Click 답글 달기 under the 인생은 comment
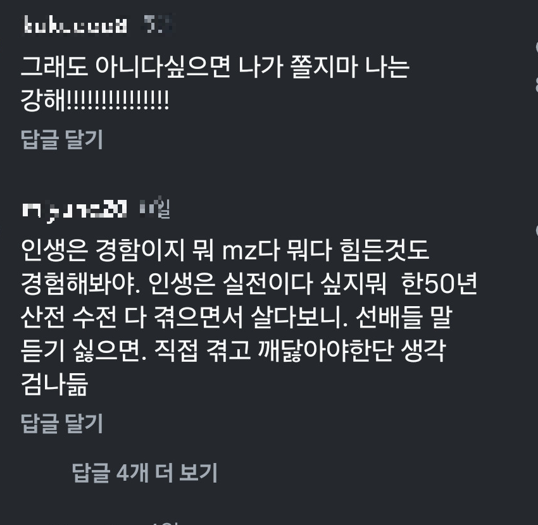Viewport: 538px width, 525px height. pos(62,423)
